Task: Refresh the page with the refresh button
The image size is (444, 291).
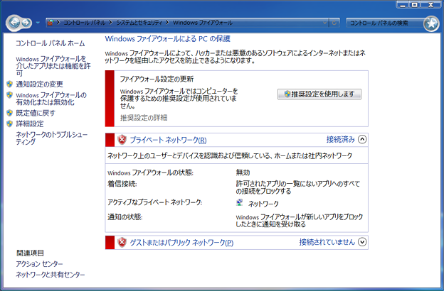Action: click(x=334, y=23)
